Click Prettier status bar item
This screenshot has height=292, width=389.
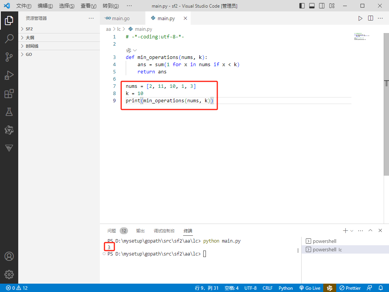tap(350, 288)
